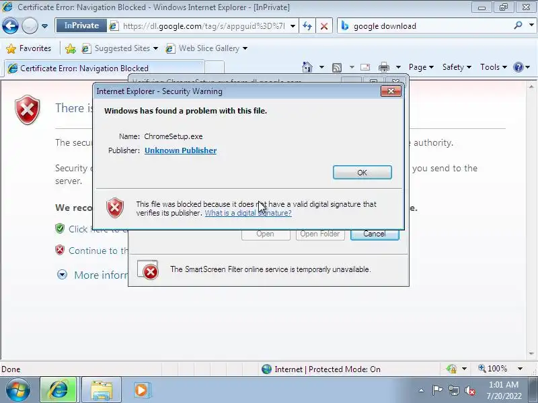Click Add to Favorites Bar icon
538x403 pixels.
71,48
